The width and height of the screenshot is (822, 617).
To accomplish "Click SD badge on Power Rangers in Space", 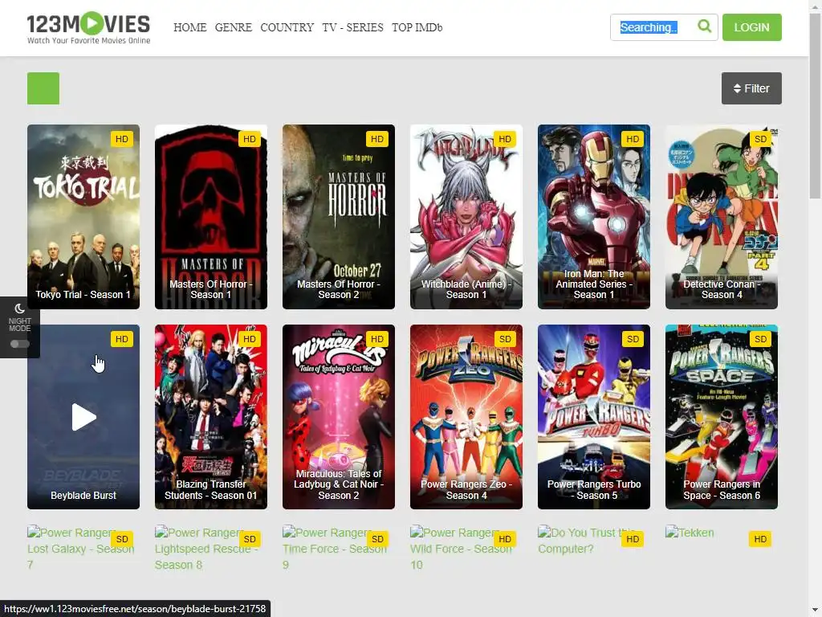I will click(760, 339).
